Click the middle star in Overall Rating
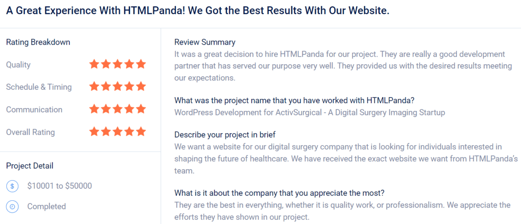521x224 pixels. [x=117, y=132]
